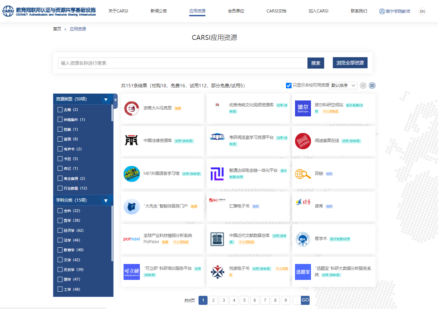Screen dimensions: 438x309
Task: Go to 会员单位 in navigation
Action: click(236, 11)
